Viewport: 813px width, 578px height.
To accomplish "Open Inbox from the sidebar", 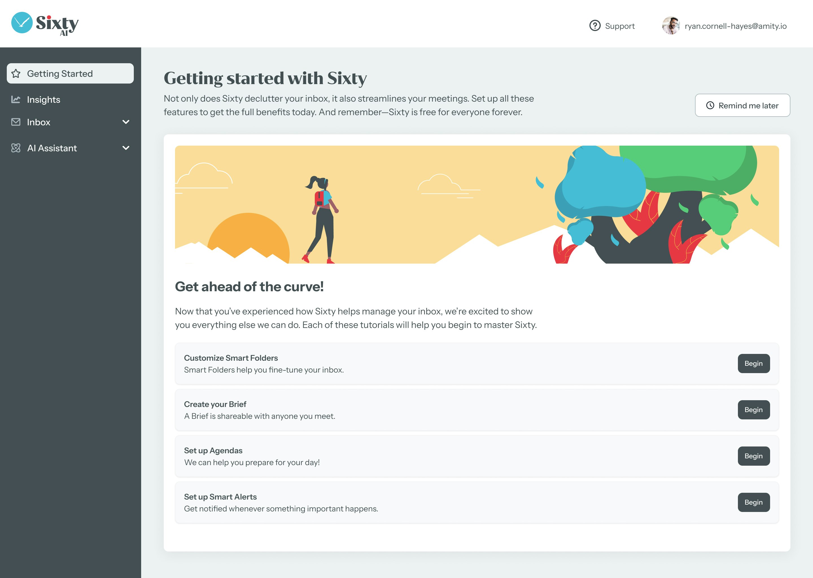I will [39, 122].
